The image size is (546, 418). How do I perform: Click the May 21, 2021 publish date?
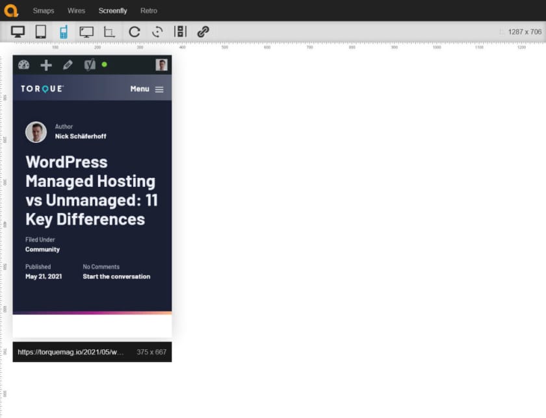[44, 277]
